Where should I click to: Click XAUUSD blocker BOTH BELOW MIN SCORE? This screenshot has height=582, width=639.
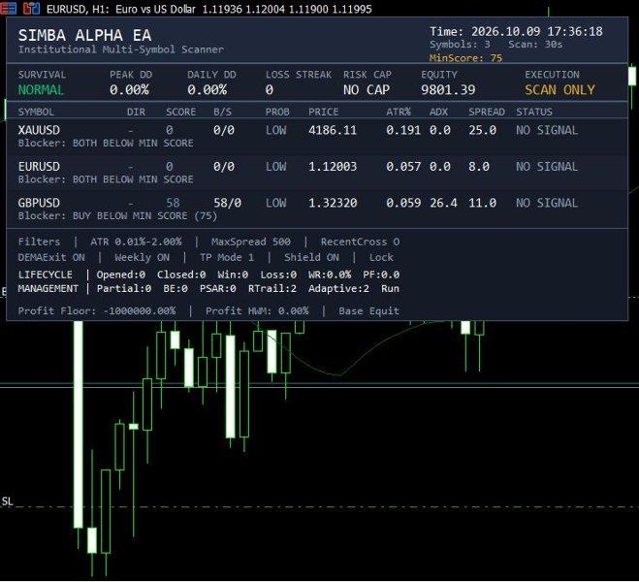tap(133, 144)
